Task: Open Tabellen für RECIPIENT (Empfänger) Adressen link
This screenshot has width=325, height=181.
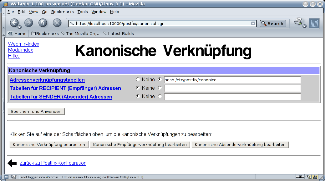Action: [x=65, y=88]
